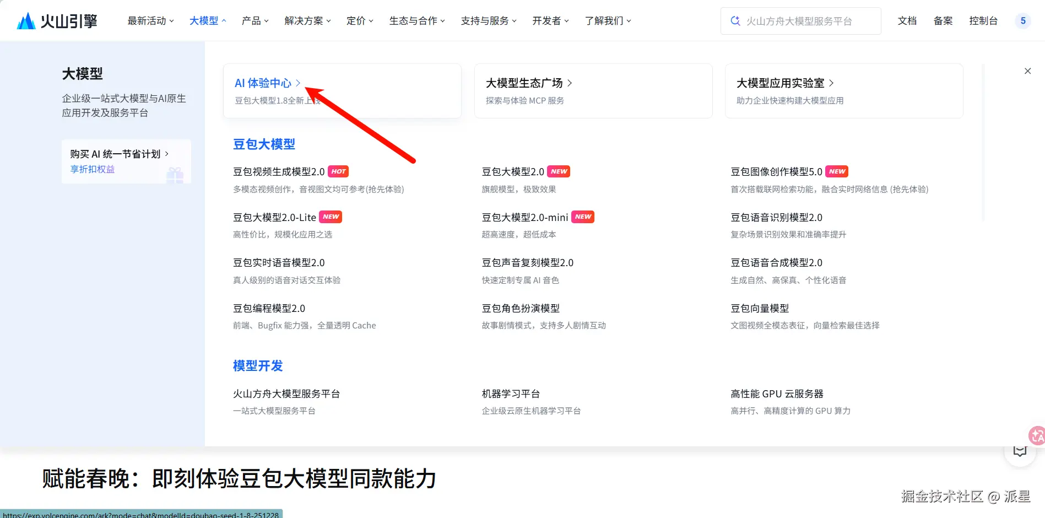Close the mega menu panel

pos(1027,71)
